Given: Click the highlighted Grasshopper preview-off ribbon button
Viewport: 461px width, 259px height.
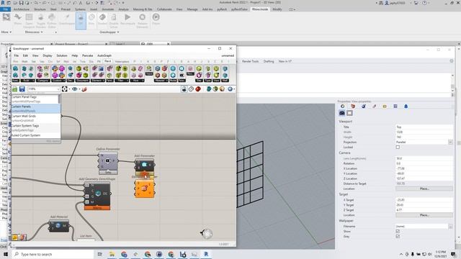Looking at the screenshot, I should tap(81, 21).
